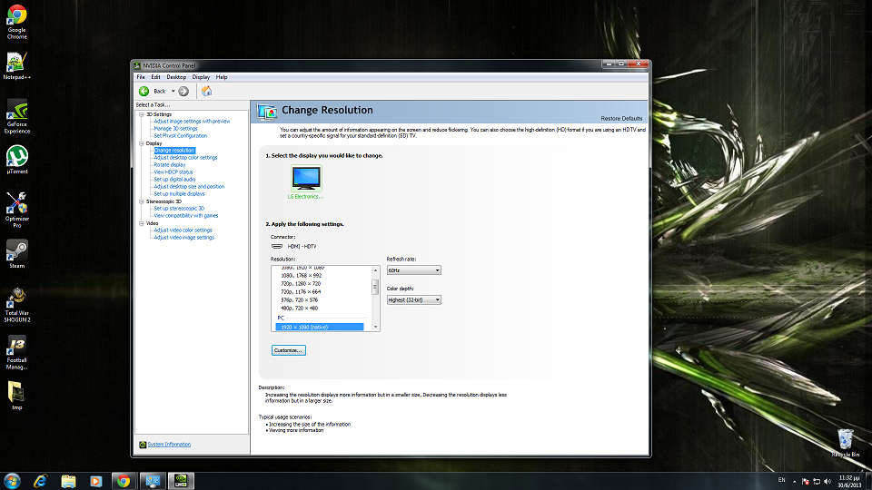Select resolution 720p, 1176 × 664
Screen dimensions: 872x490
(x=301, y=291)
